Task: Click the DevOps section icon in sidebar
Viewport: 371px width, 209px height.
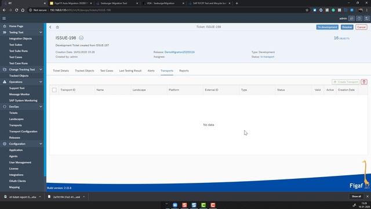Action: tap(5, 107)
